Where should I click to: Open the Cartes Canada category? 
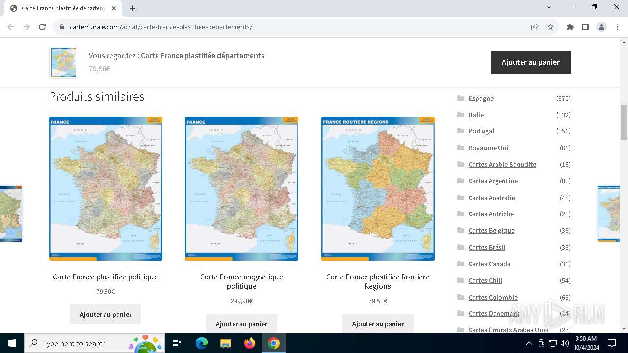(490, 264)
